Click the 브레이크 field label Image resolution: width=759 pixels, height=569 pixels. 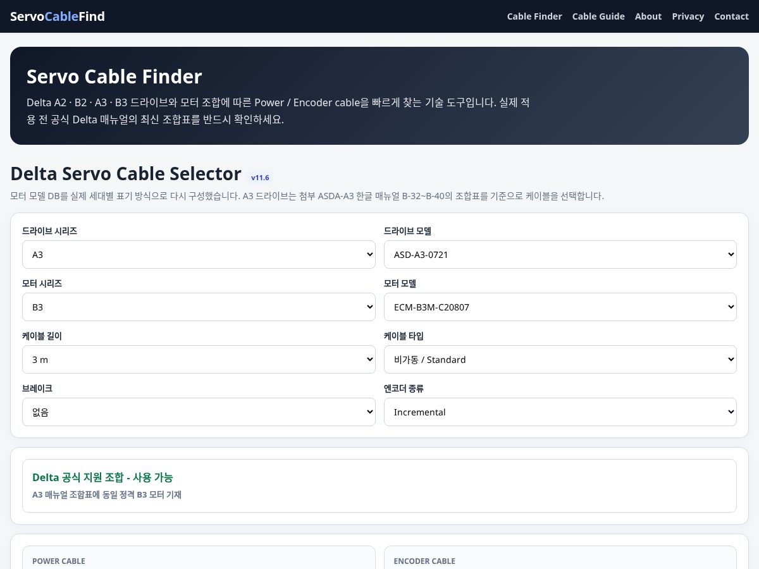(37, 389)
